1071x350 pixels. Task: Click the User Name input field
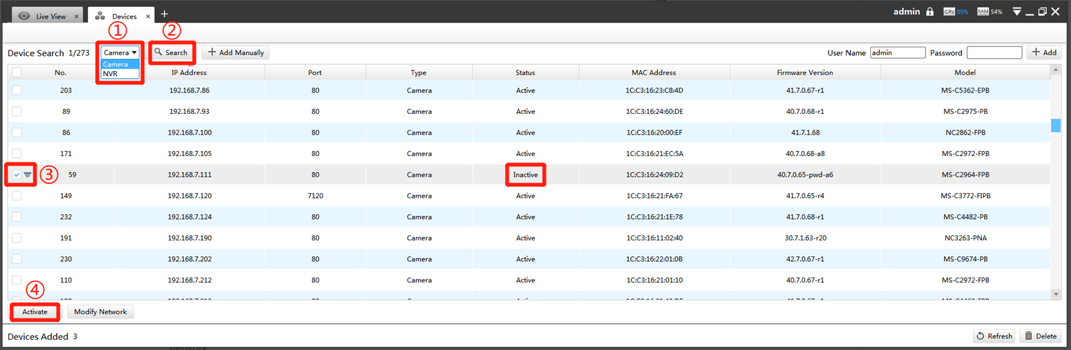point(898,53)
